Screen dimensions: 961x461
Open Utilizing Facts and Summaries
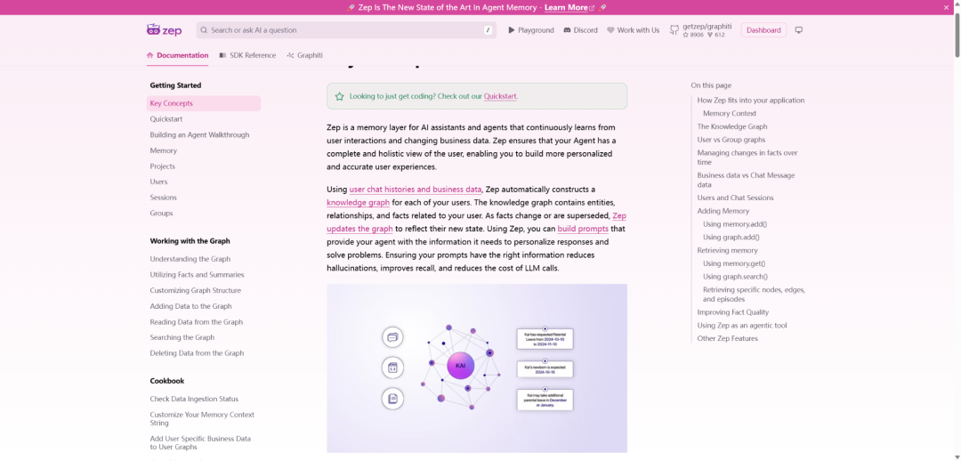(x=197, y=275)
